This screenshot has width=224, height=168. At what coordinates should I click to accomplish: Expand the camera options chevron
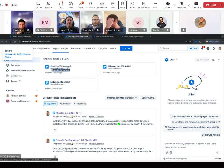(174, 4)
